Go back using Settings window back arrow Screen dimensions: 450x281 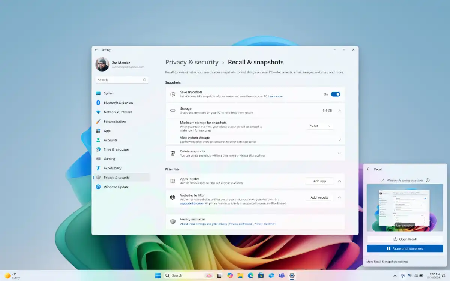[x=96, y=50]
